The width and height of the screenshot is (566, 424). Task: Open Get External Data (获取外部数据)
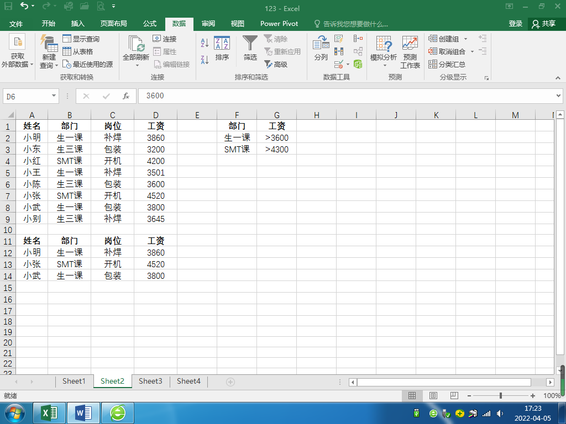17,51
